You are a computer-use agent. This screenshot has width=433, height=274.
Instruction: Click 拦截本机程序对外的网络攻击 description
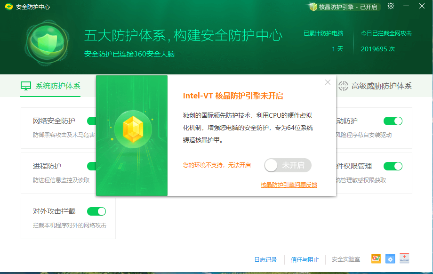(70, 226)
